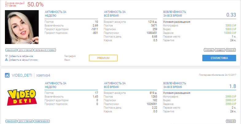Click the heart icon to add to favorites

[x=6, y=56]
